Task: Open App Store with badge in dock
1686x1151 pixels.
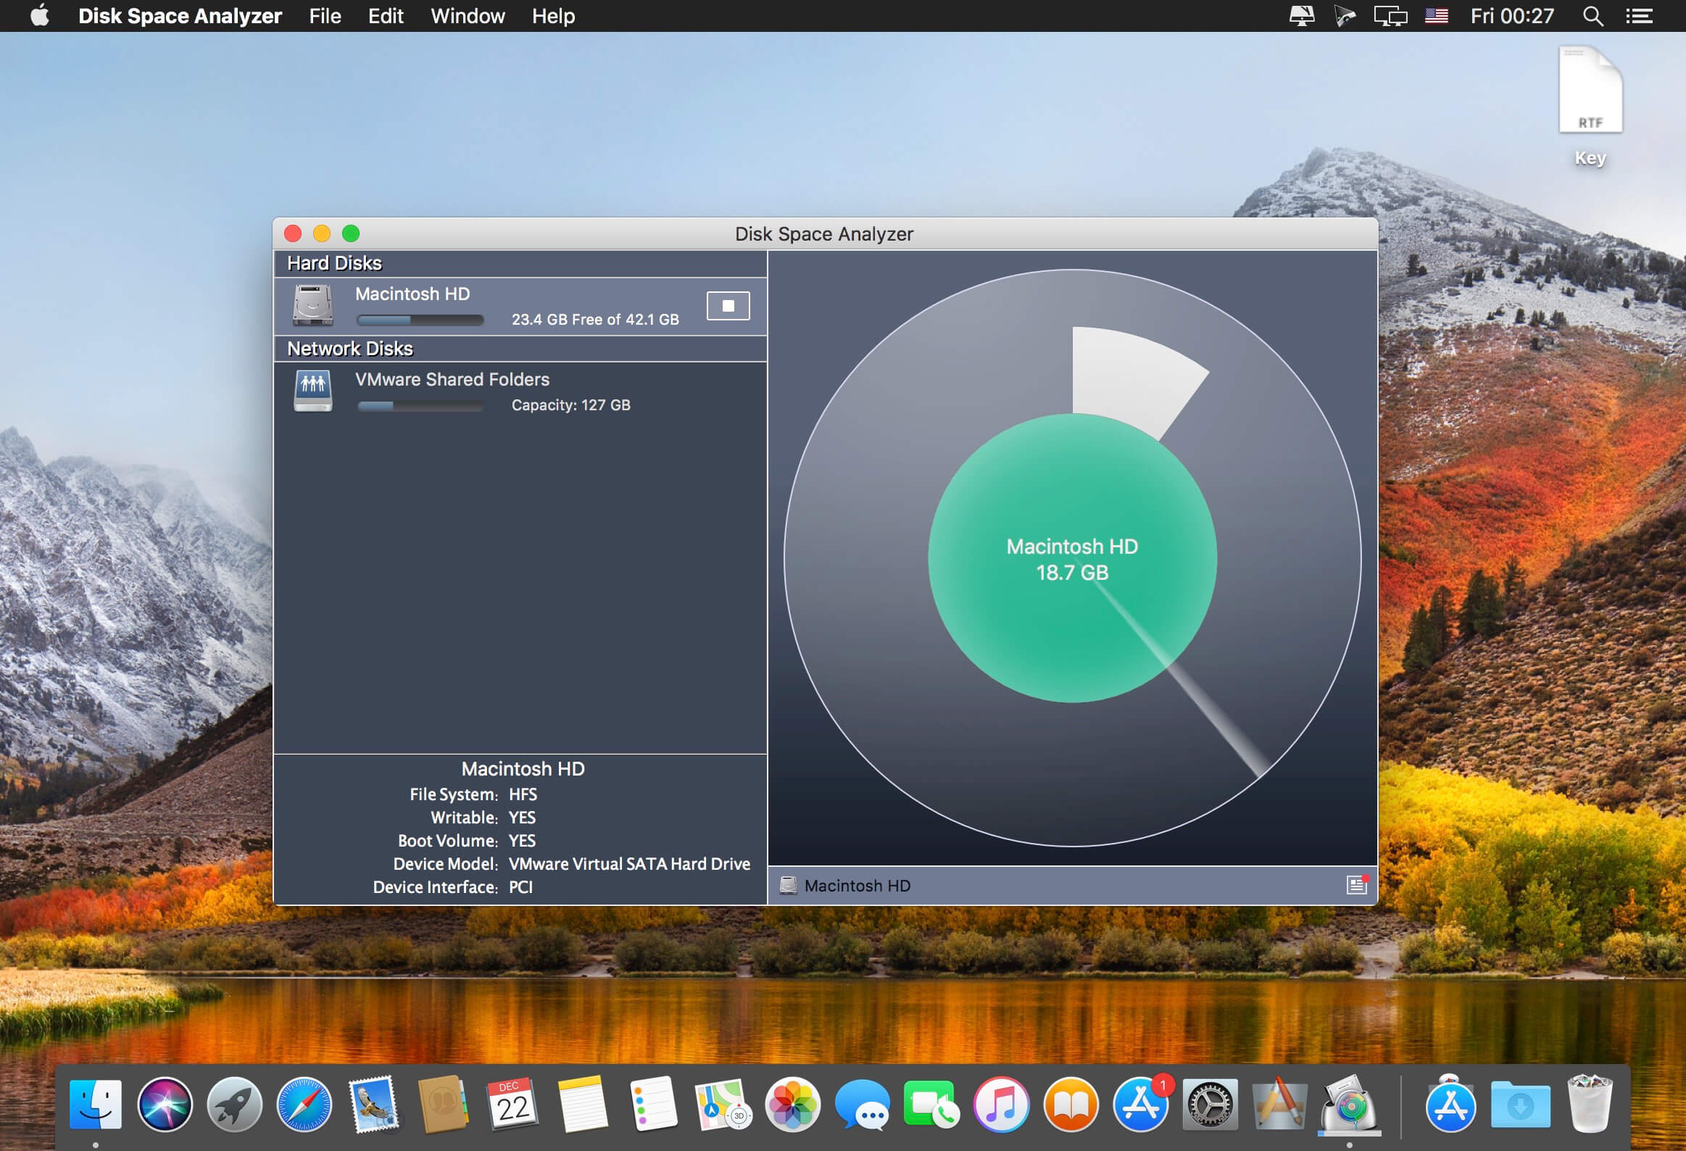Action: (1141, 1104)
